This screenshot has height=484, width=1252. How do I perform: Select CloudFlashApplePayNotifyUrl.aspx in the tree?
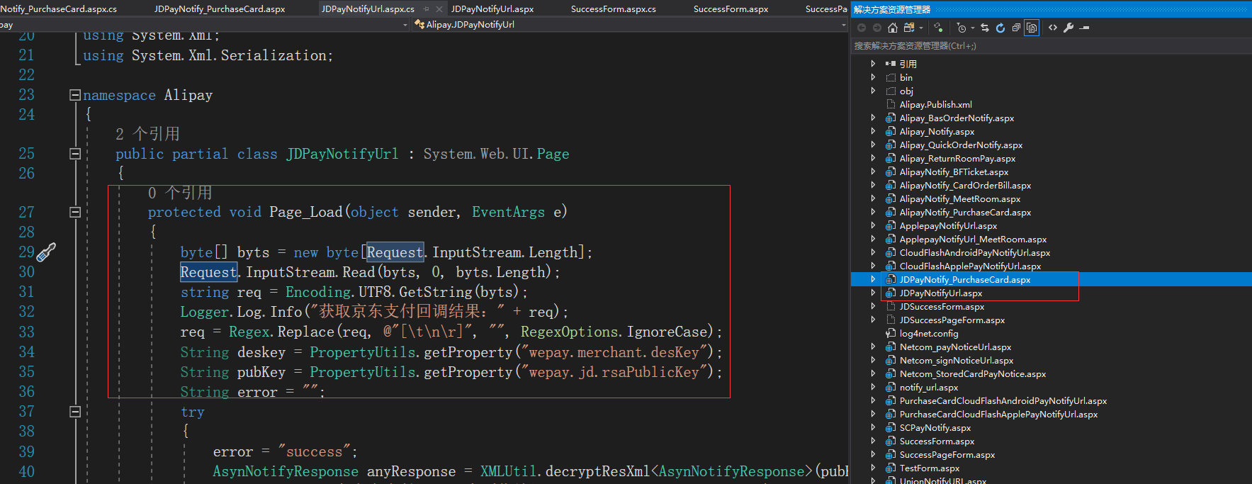click(x=970, y=266)
